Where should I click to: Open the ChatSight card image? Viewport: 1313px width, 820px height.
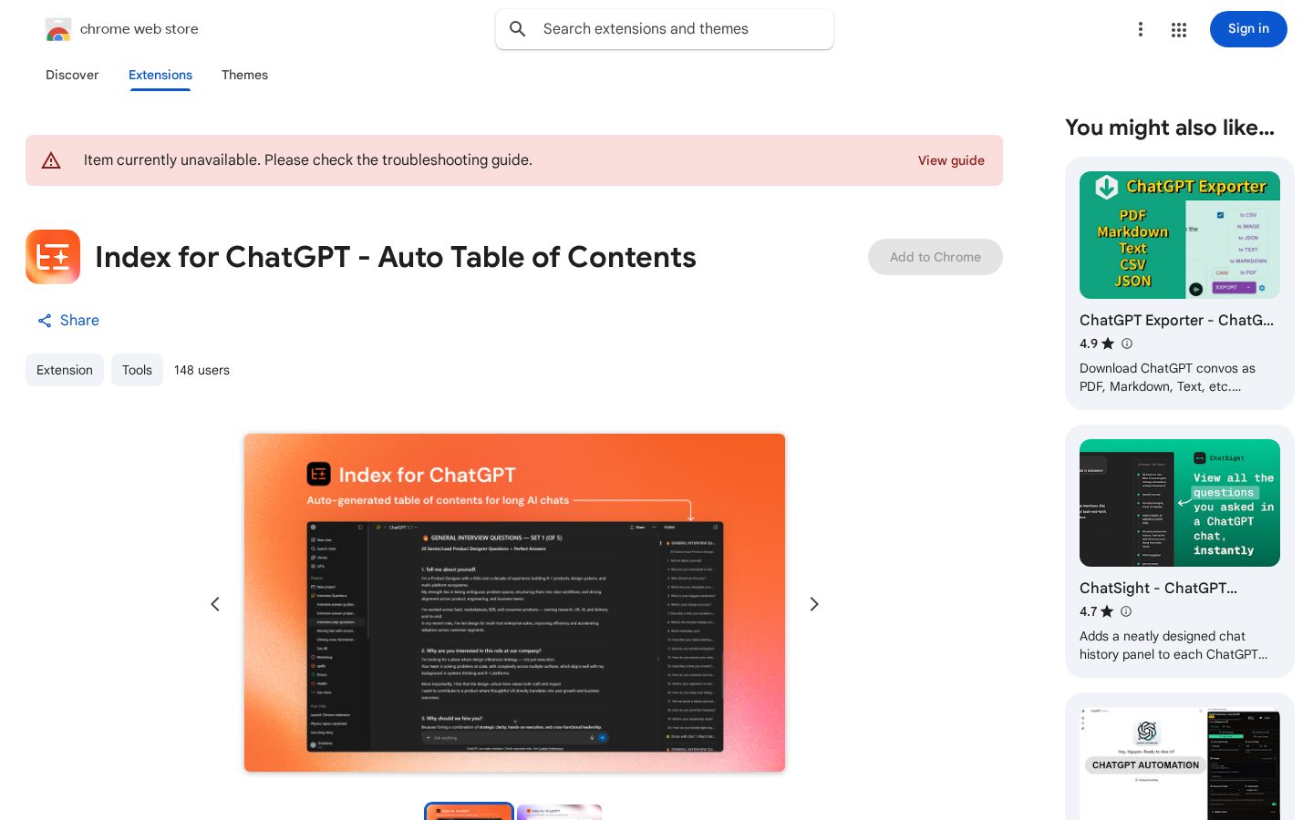pyautogui.click(x=1180, y=503)
